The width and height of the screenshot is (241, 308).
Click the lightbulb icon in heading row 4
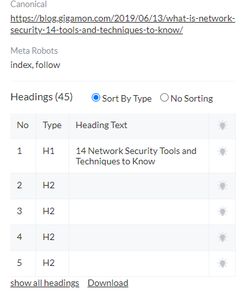(x=222, y=237)
